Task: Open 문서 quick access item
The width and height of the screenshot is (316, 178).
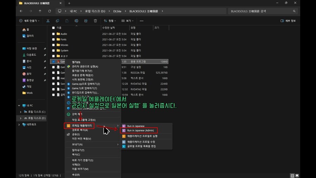Action: (x=27, y=61)
